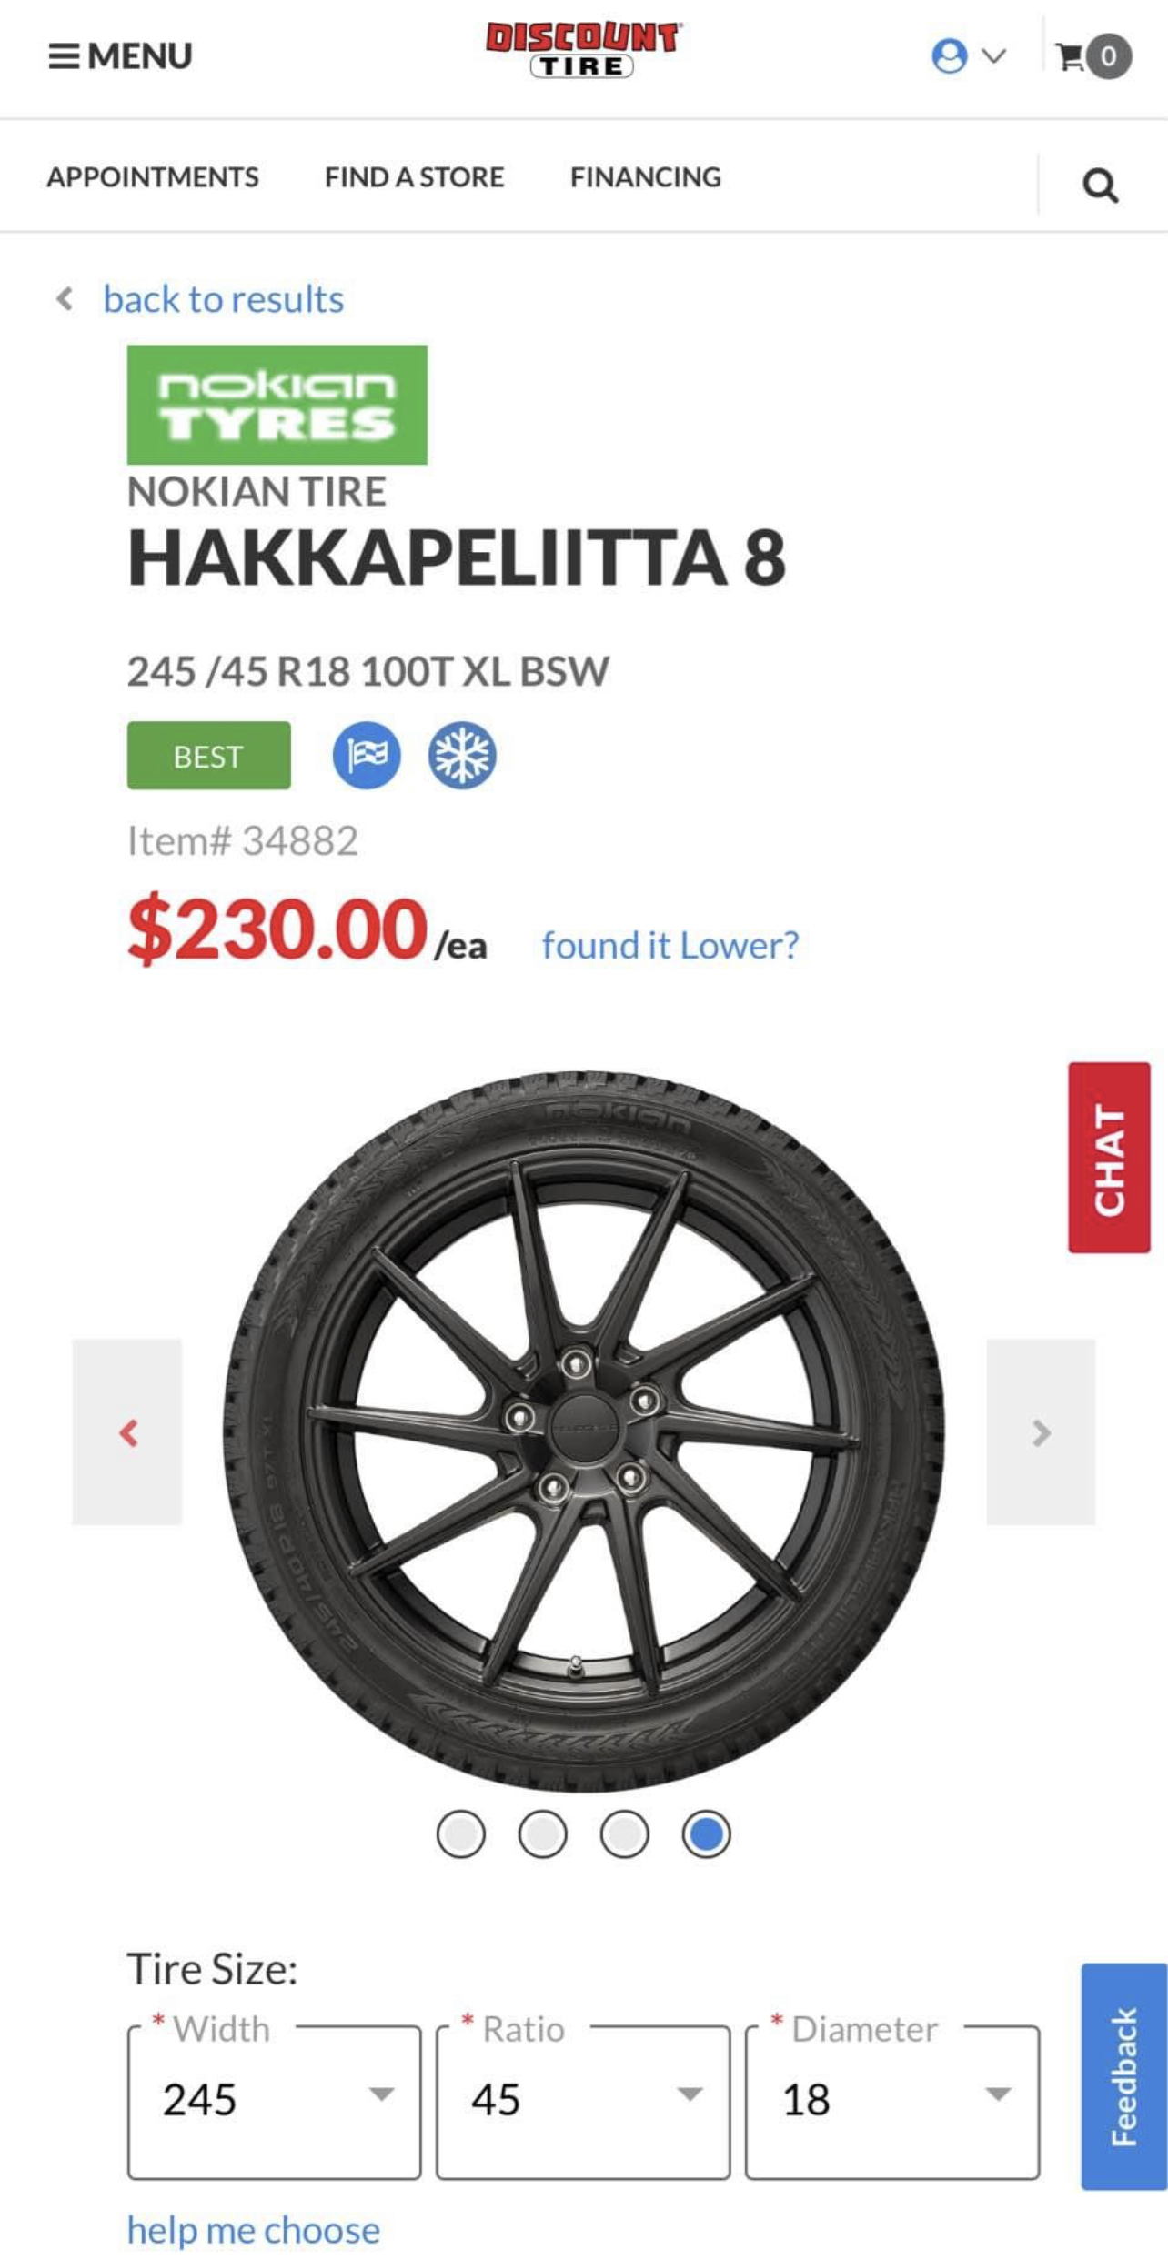Open the red CHAT side tab
Screen dimensions: 1168x2260
tap(1109, 1157)
